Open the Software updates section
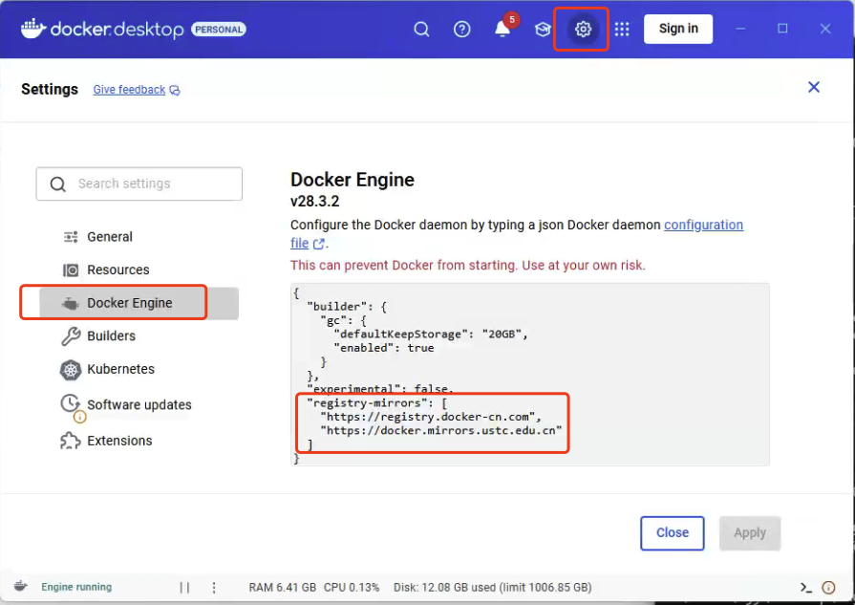855x605 pixels. 139,405
